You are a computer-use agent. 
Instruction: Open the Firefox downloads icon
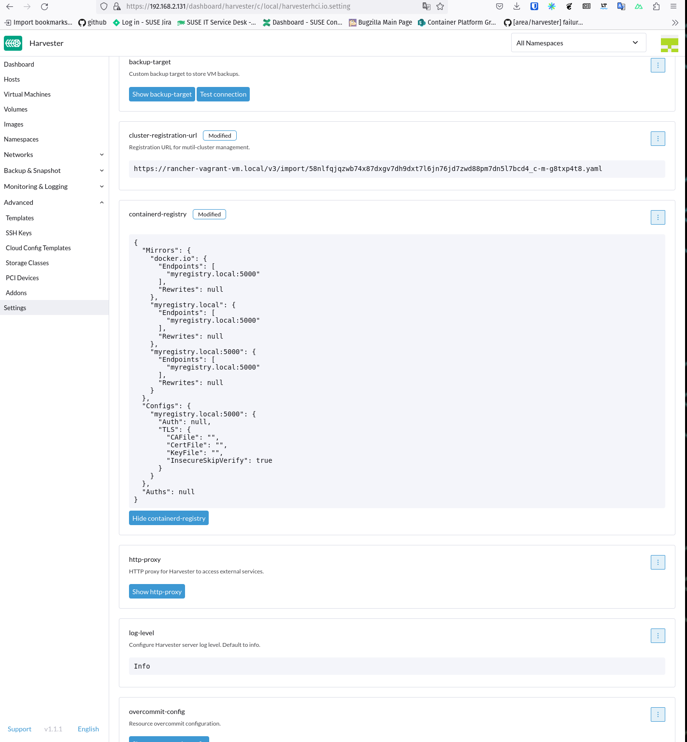point(516,6)
